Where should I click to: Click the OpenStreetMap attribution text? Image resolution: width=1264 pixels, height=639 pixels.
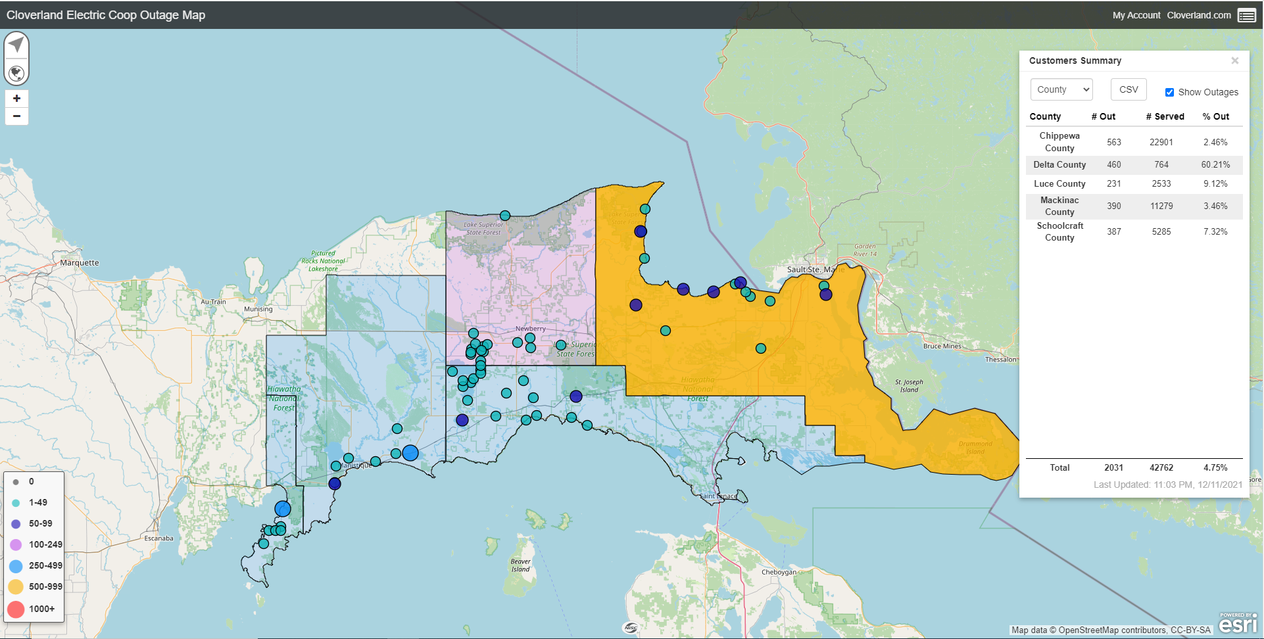click(1111, 630)
